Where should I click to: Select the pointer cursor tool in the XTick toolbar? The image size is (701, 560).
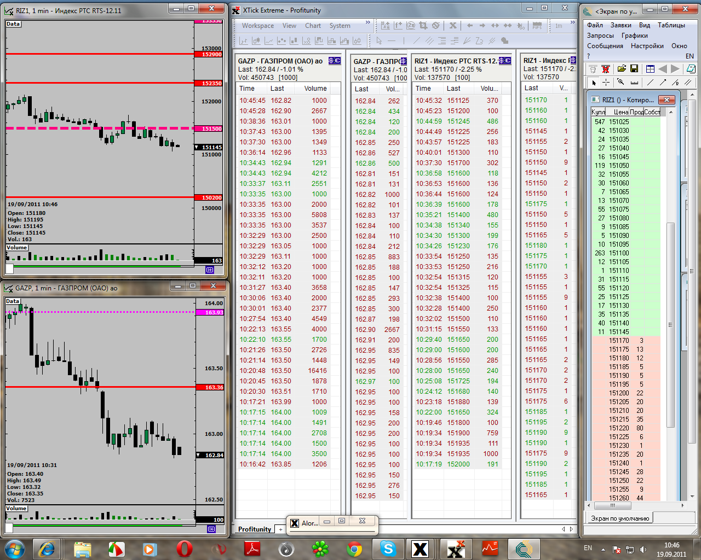tap(379, 41)
